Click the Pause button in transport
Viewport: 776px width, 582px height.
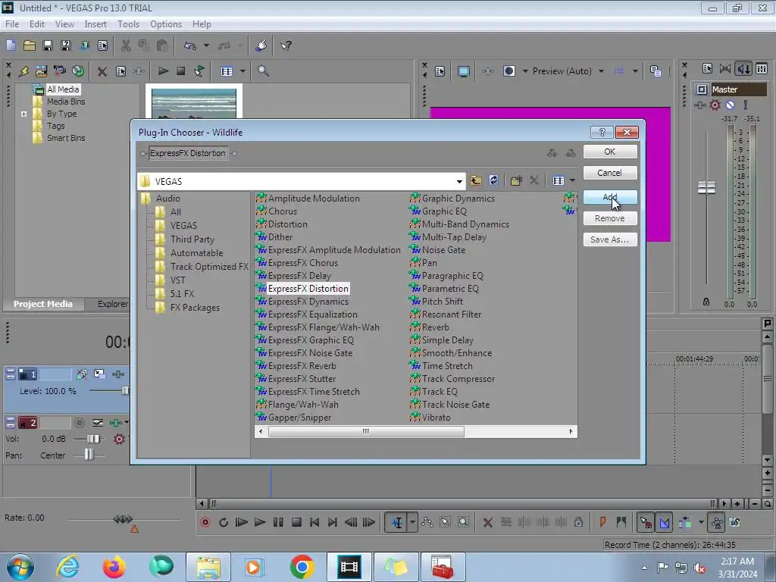[x=278, y=523]
